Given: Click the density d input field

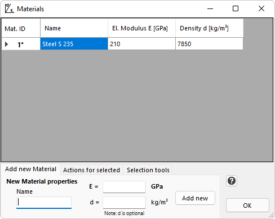Looking at the screenshot, I should [124, 203].
